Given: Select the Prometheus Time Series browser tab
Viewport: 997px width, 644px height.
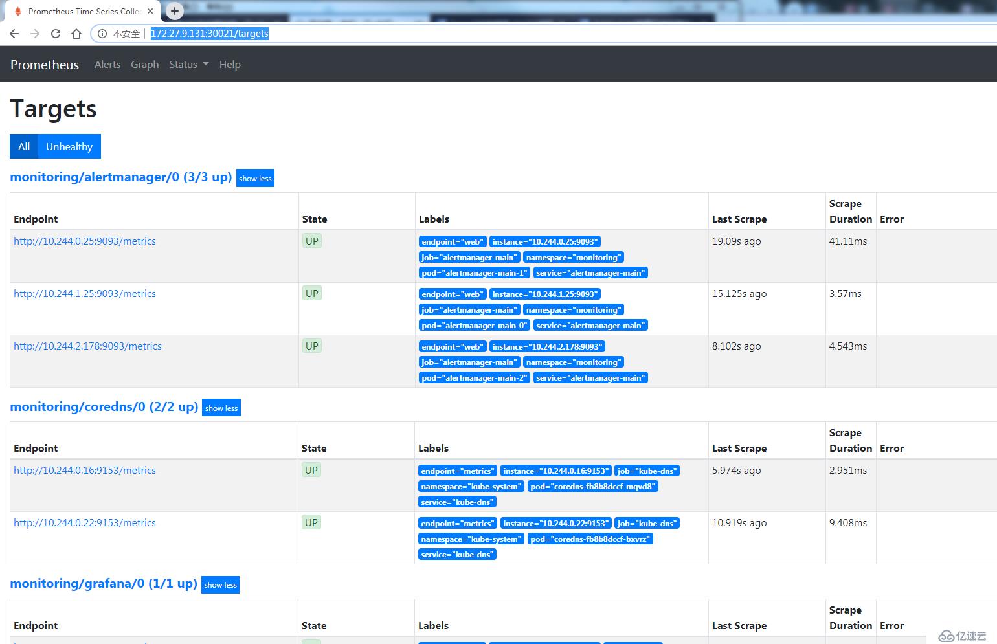Looking at the screenshot, I should pyautogui.click(x=82, y=11).
